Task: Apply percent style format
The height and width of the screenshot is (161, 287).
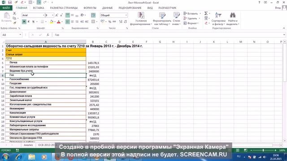Action: (x=109, y=22)
